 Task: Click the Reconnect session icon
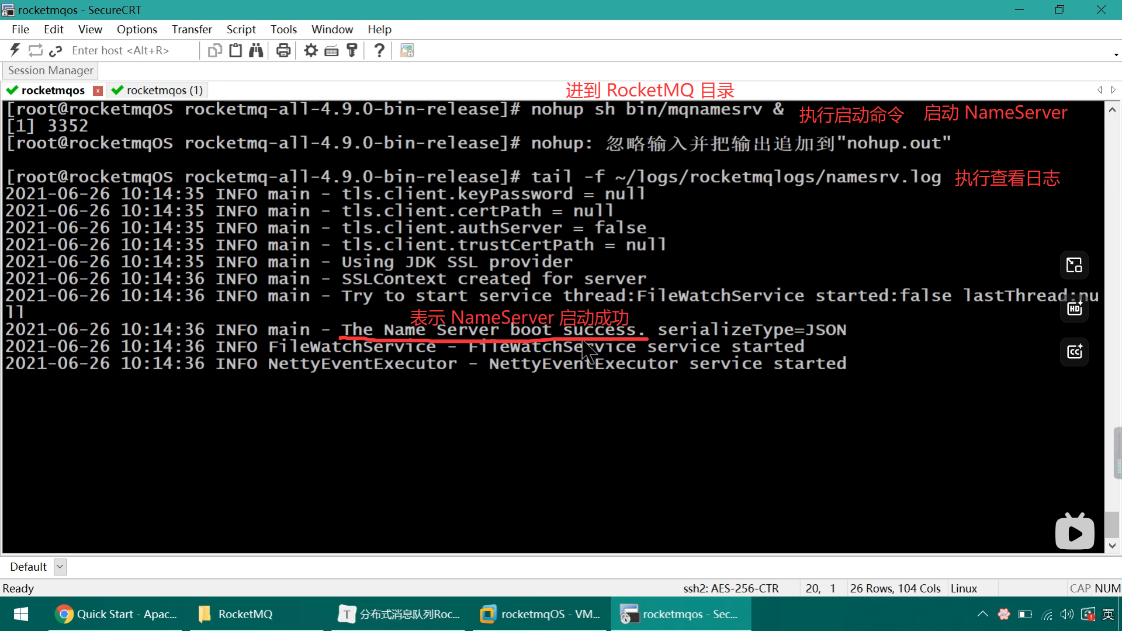36,51
